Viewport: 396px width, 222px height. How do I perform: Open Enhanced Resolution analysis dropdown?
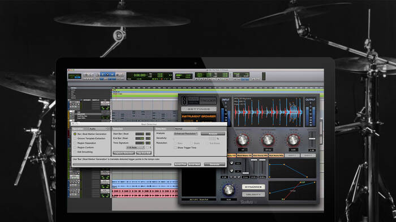(186, 134)
